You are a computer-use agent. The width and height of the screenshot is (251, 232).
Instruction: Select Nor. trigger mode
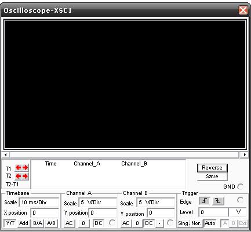coord(197,223)
